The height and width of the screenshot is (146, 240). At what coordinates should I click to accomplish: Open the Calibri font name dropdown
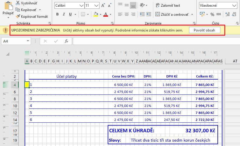81,6
